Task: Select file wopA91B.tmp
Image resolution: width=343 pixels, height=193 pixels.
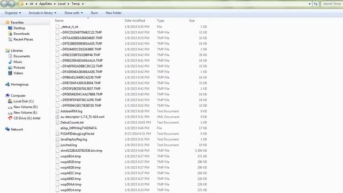Action: pos(70,162)
